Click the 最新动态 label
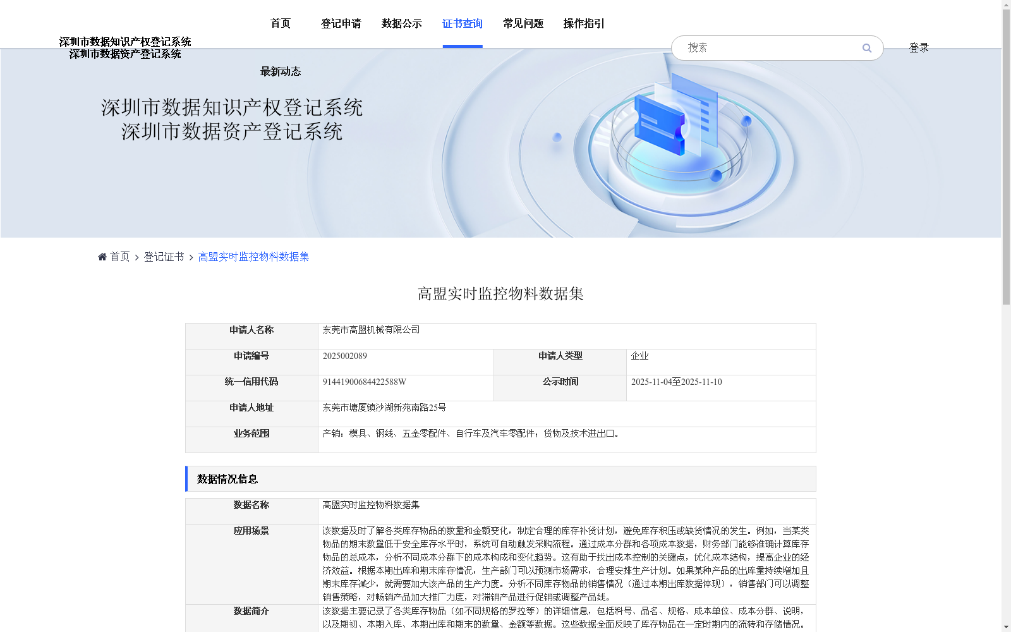 tap(280, 71)
